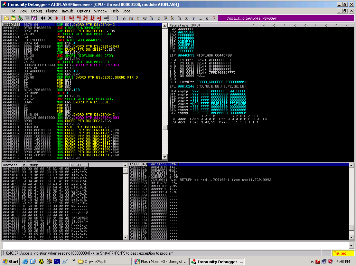Click the dump pane scroll-up arrow

[125, 165]
